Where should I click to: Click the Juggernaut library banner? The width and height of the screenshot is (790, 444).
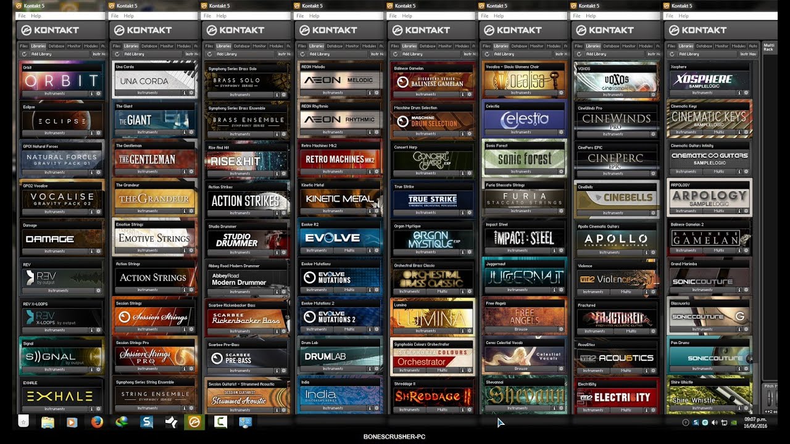pyautogui.click(x=525, y=277)
